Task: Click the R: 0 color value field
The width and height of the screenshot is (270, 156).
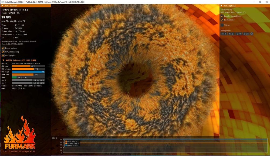Action: click(x=224, y=34)
